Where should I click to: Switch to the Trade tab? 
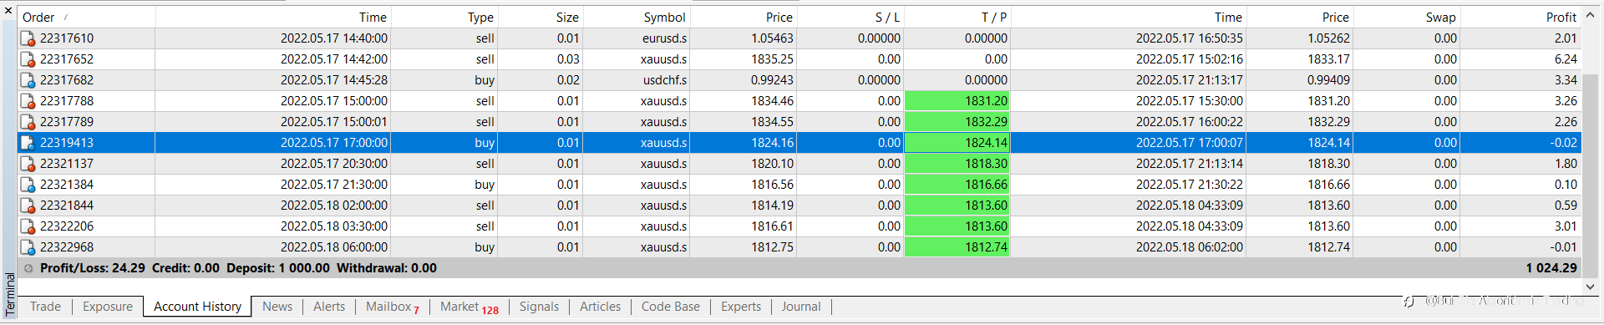tap(45, 307)
